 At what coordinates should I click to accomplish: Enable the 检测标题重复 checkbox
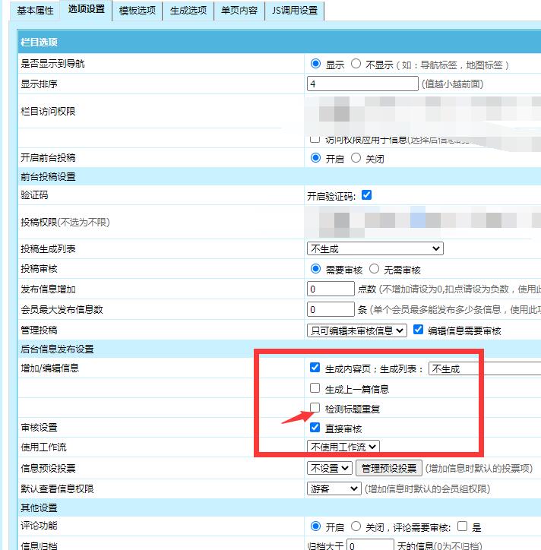point(315,408)
